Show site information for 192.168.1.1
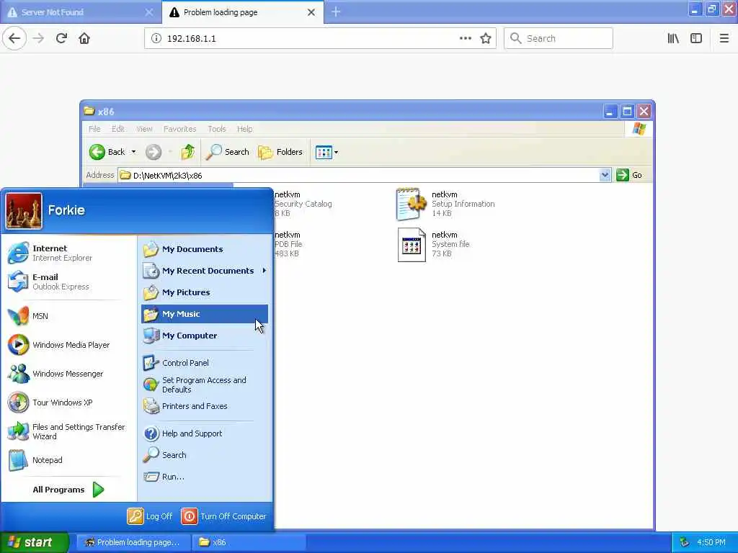 pyautogui.click(x=156, y=38)
